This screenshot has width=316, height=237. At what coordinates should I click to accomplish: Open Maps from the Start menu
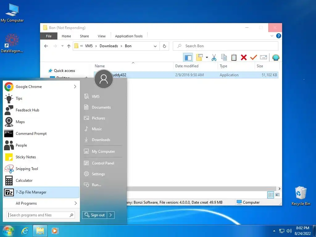(x=41, y=122)
